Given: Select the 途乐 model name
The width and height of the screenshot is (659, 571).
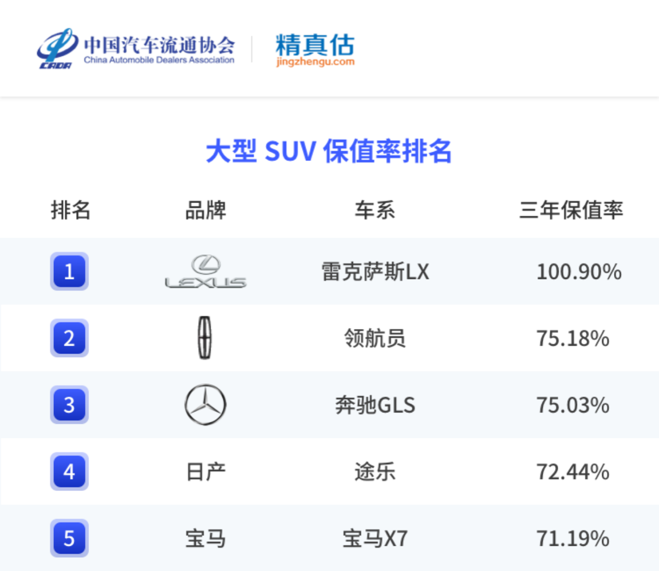Looking at the screenshot, I should pos(375,472).
